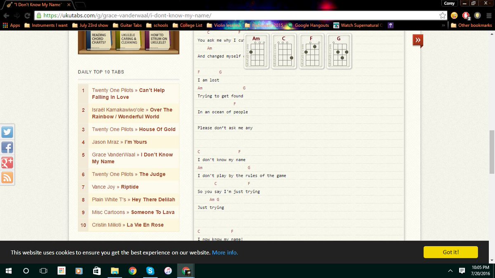Image resolution: width=495 pixels, height=278 pixels.
Task: Click the emoji extension icon
Action: pos(454,16)
